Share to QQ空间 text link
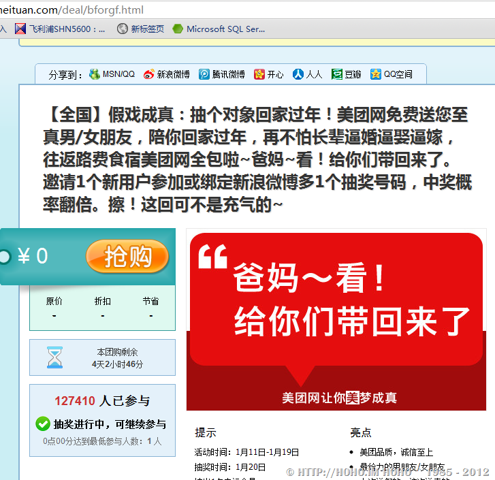495x480 pixels. click(398, 74)
